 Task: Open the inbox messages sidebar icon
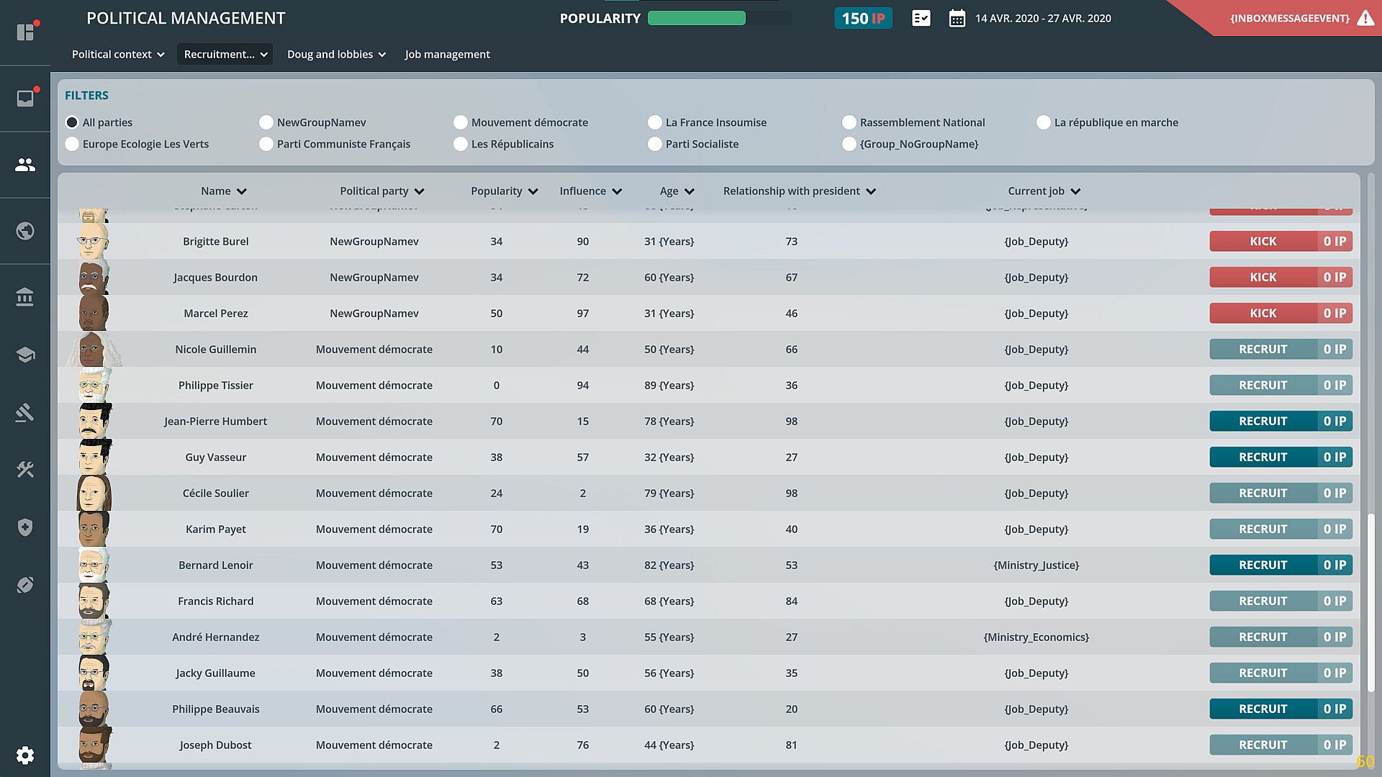tap(25, 99)
